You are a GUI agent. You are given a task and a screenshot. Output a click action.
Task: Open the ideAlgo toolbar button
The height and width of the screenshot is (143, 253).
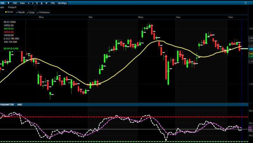62,3
